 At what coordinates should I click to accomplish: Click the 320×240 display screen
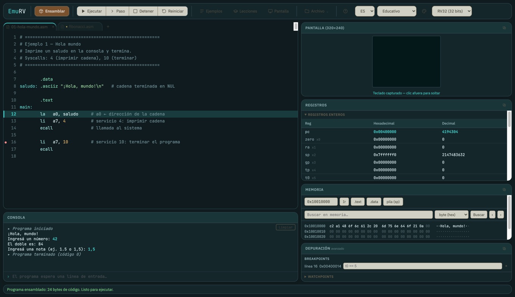406,62
